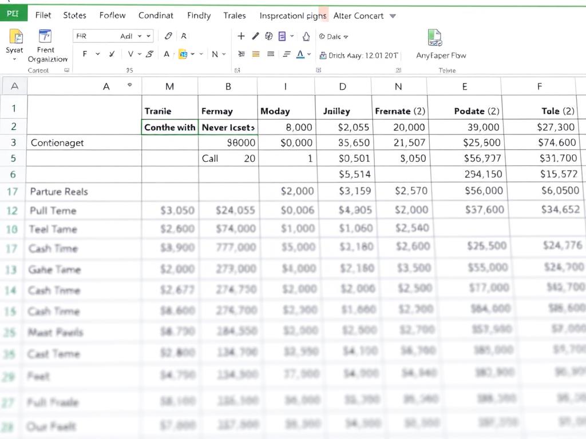Image resolution: width=586 pixels, height=439 pixels.
Task: Click the bell notification icon on the ribbon
Action: 306,36
